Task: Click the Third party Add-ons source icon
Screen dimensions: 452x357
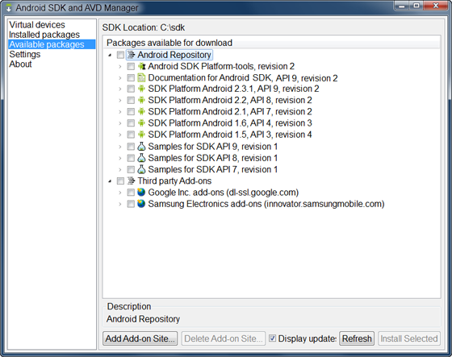Action: pos(131,181)
